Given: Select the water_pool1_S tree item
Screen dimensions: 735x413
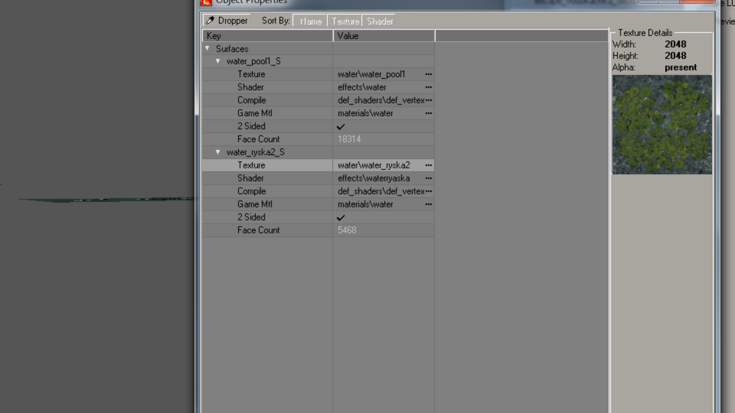Looking at the screenshot, I should tap(254, 61).
